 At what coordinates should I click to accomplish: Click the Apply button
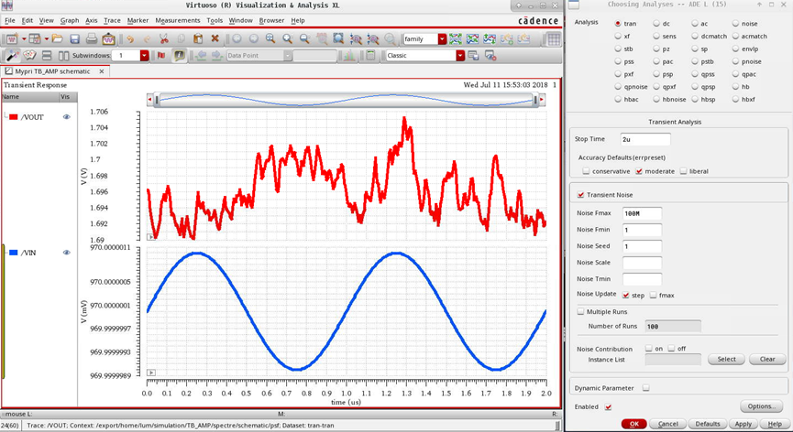(743, 424)
